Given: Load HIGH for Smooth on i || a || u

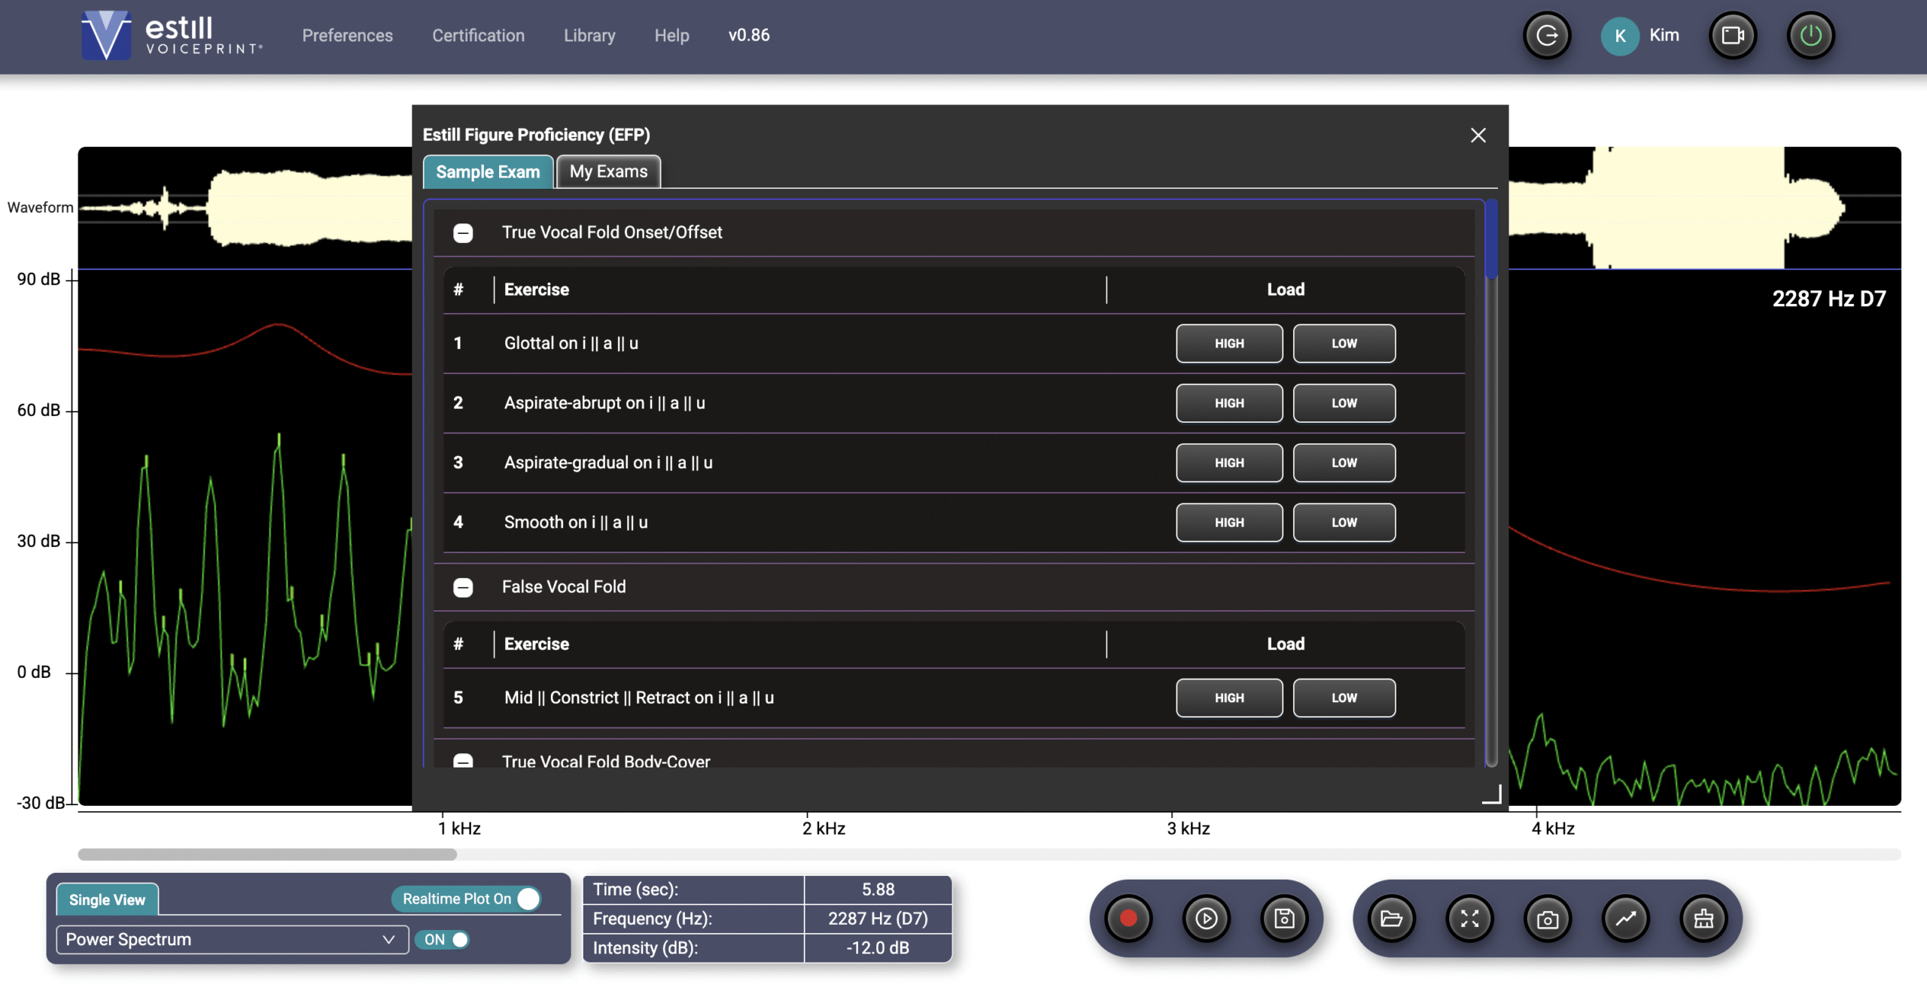Looking at the screenshot, I should point(1229,522).
